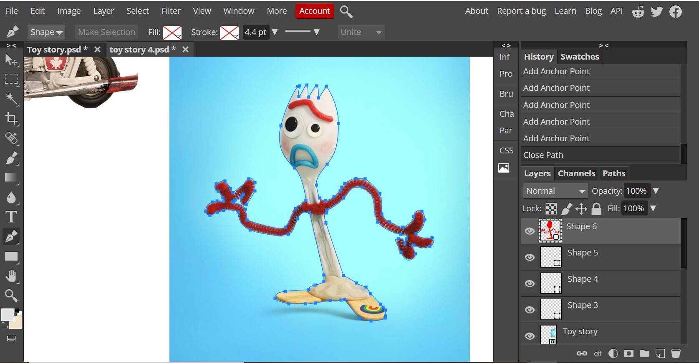The height and width of the screenshot is (363, 699).
Task: Collapse the left toolbar
Action: [11, 45]
